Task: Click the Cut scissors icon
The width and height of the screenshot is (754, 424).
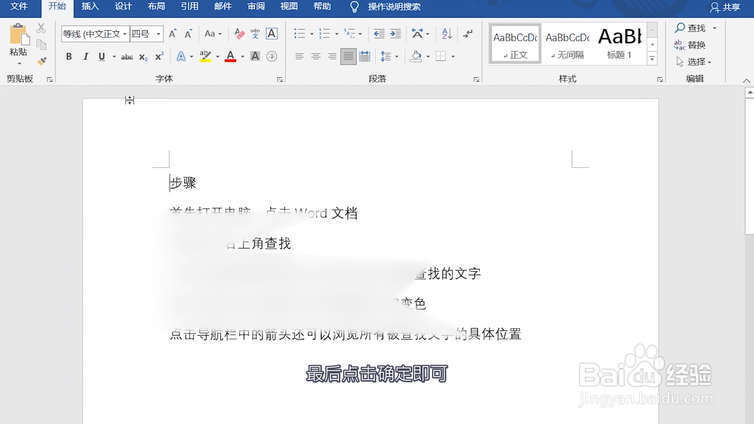Action: tap(41, 28)
